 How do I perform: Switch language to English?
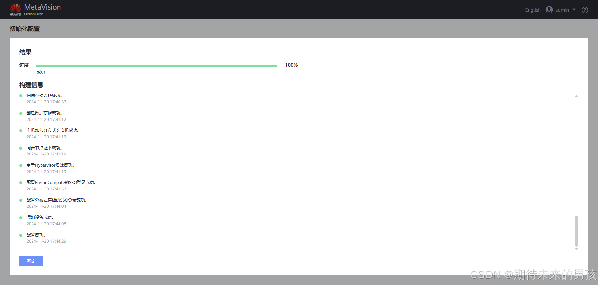(x=533, y=10)
